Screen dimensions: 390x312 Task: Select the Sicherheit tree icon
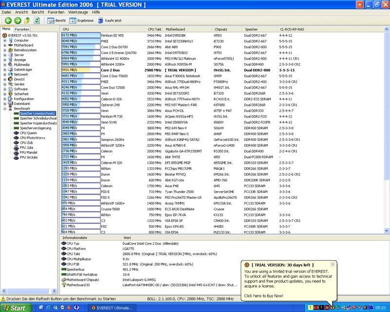[10, 94]
